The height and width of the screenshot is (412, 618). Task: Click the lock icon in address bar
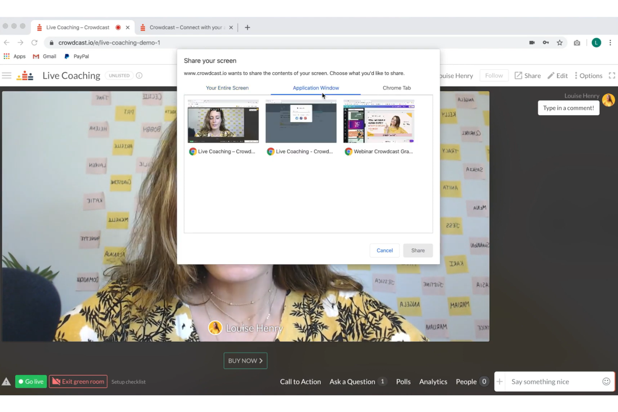tap(51, 43)
